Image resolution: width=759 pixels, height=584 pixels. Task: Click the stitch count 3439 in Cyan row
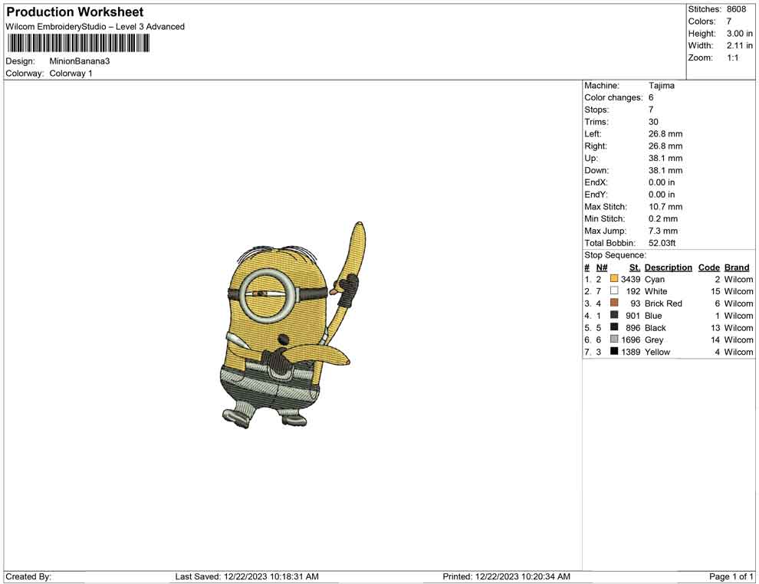630,279
